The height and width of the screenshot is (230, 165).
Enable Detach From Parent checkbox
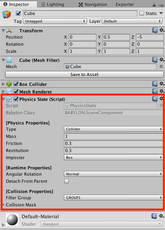coord(67,181)
